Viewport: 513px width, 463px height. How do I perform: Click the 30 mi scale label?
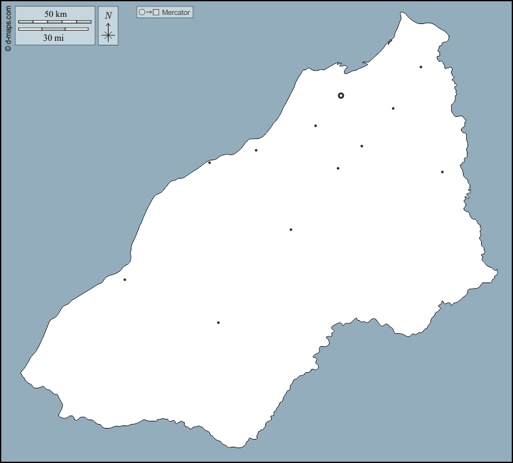pyautogui.click(x=53, y=38)
